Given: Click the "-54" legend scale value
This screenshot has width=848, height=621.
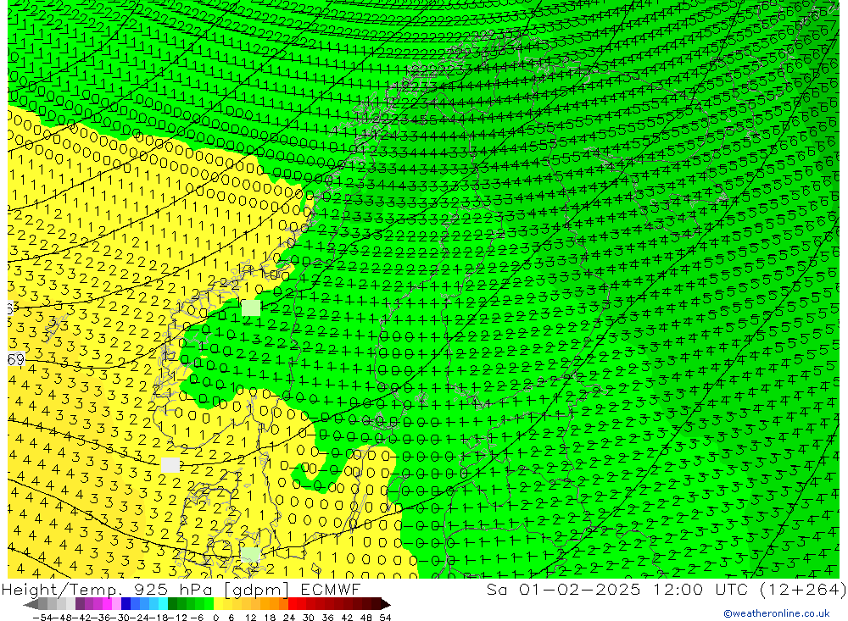Looking at the screenshot, I should (x=42, y=618).
